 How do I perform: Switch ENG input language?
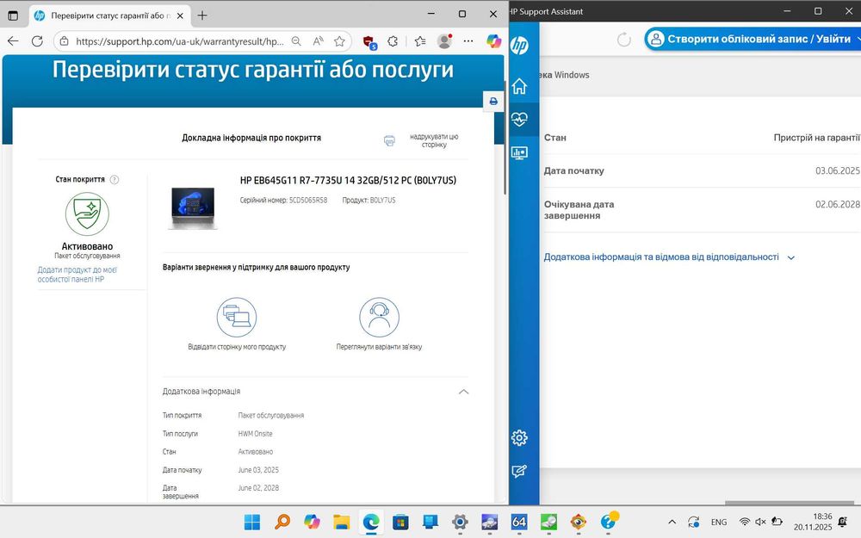point(719,523)
